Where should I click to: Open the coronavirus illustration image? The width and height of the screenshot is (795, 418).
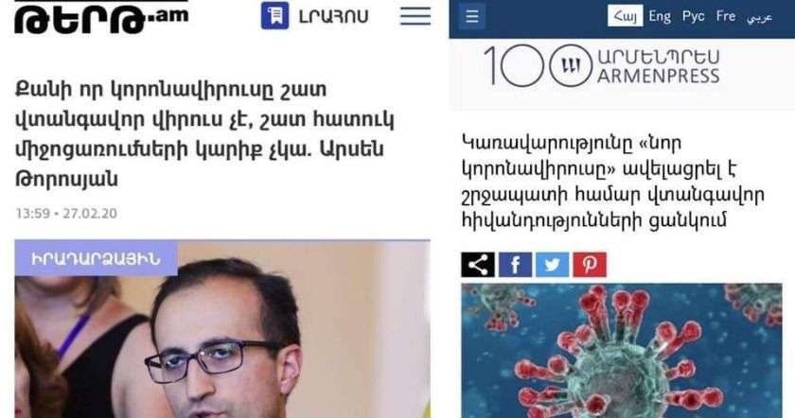(622, 351)
